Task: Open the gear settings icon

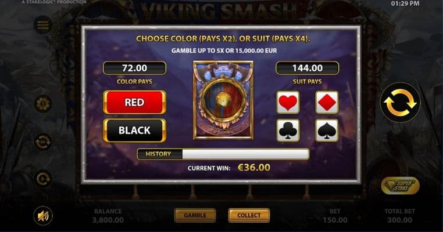Action: coord(43,104)
